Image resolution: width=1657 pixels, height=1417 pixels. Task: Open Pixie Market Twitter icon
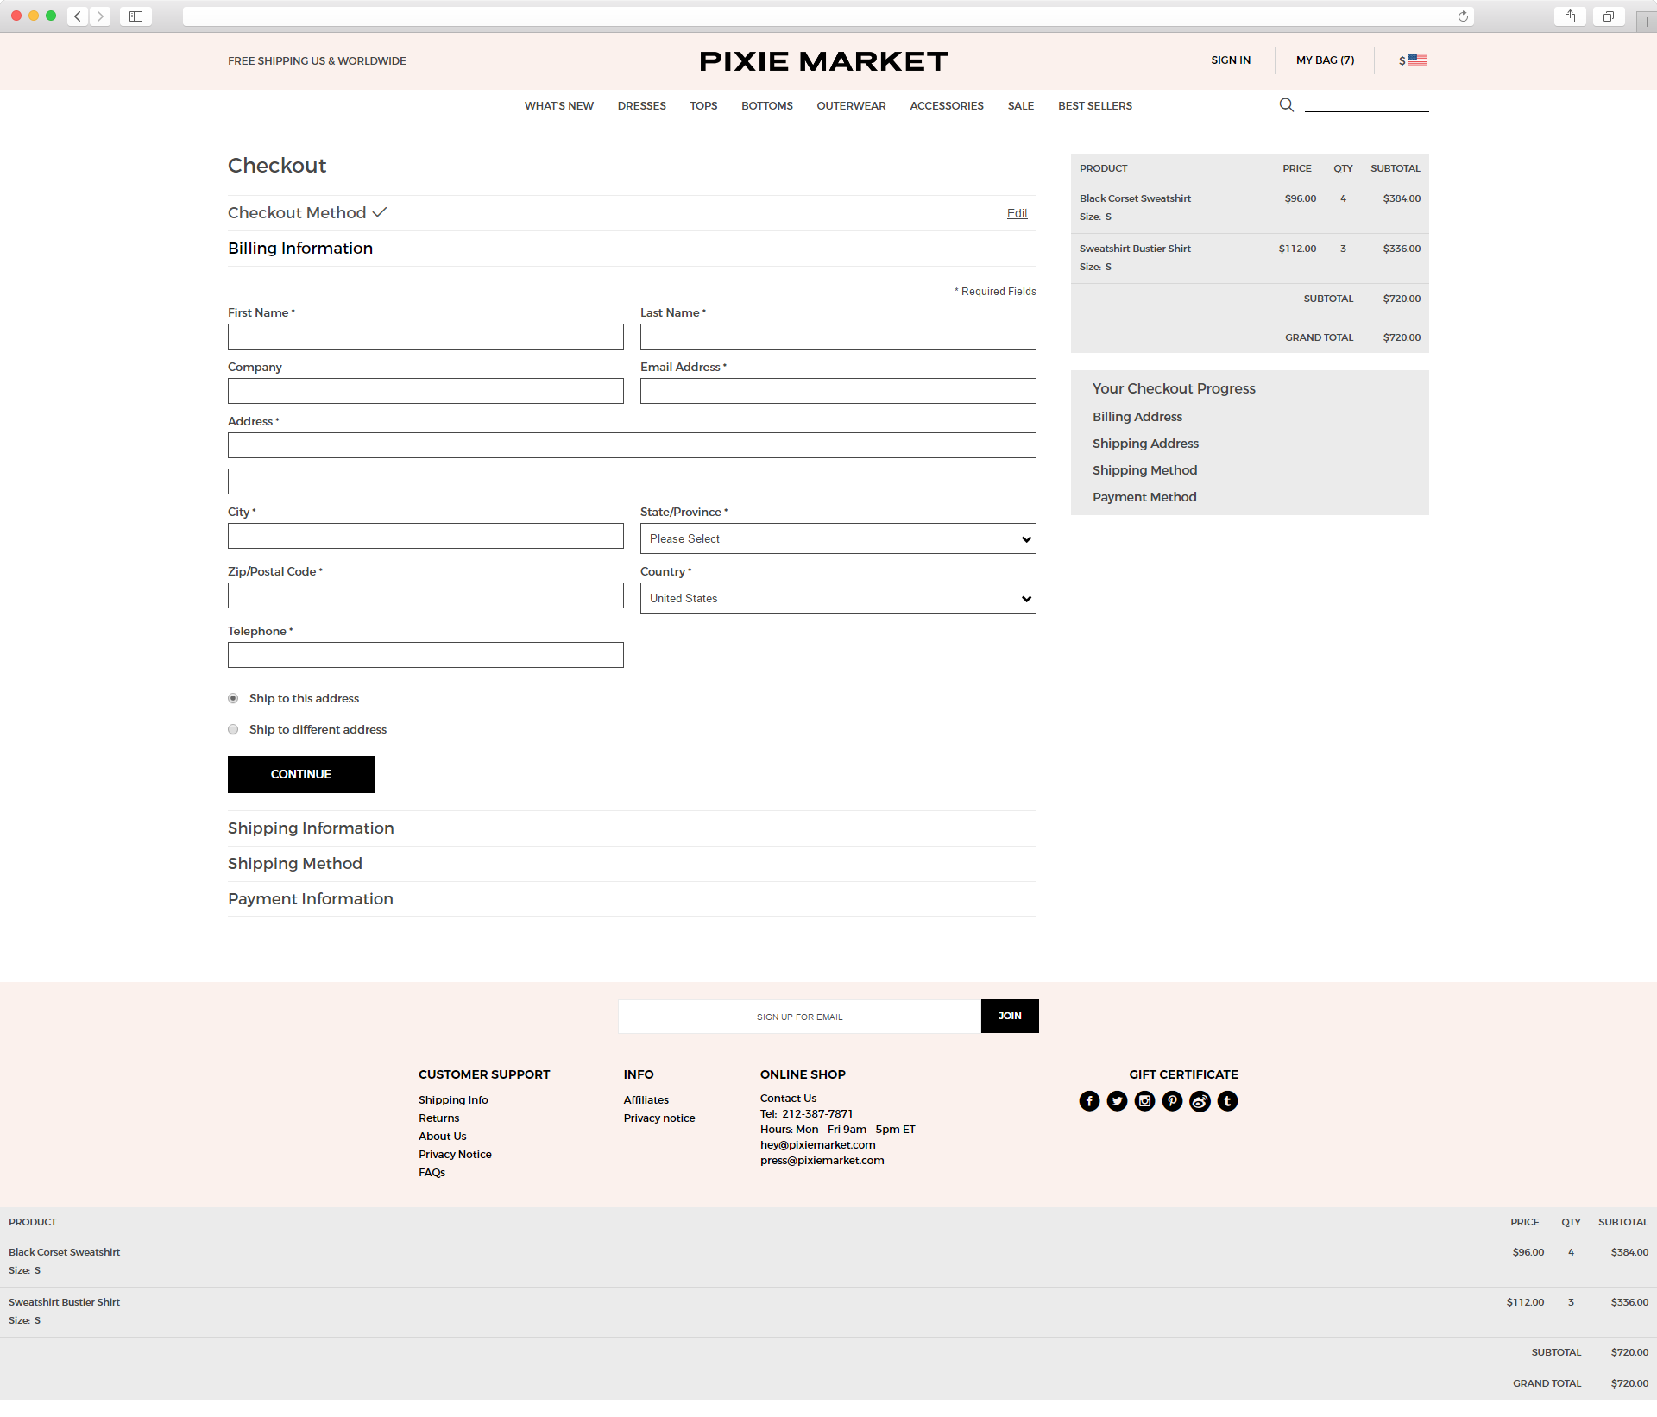click(x=1117, y=1101)
